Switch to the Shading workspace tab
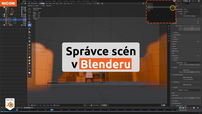Screen dimensions: 202x114 (x=54, y=1)
